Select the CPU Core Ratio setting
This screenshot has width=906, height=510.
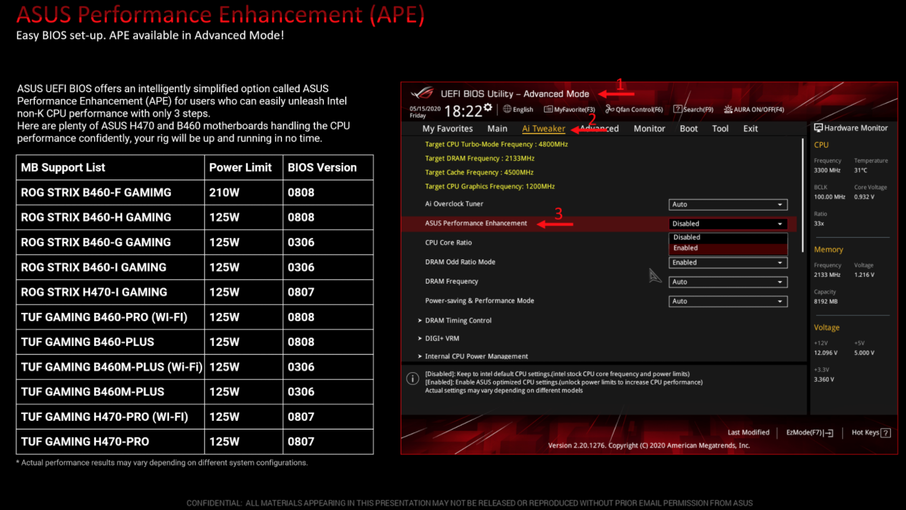point(449,243)
